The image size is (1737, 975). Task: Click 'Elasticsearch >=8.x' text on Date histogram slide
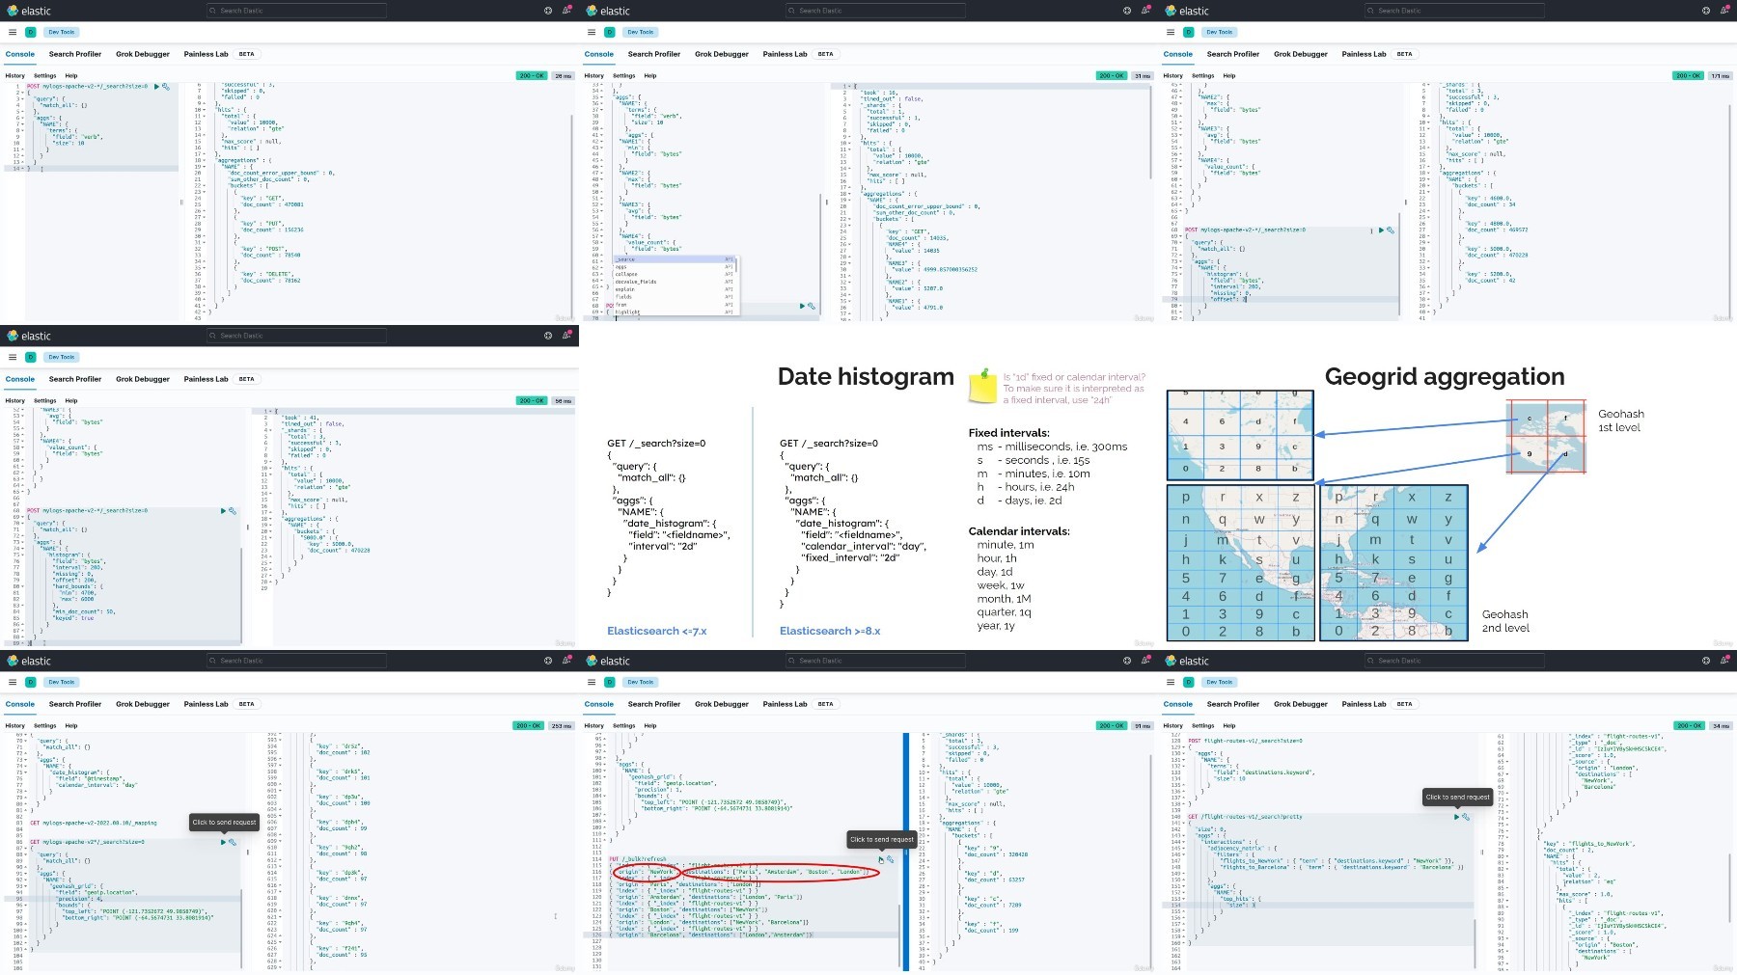(830, 631)
